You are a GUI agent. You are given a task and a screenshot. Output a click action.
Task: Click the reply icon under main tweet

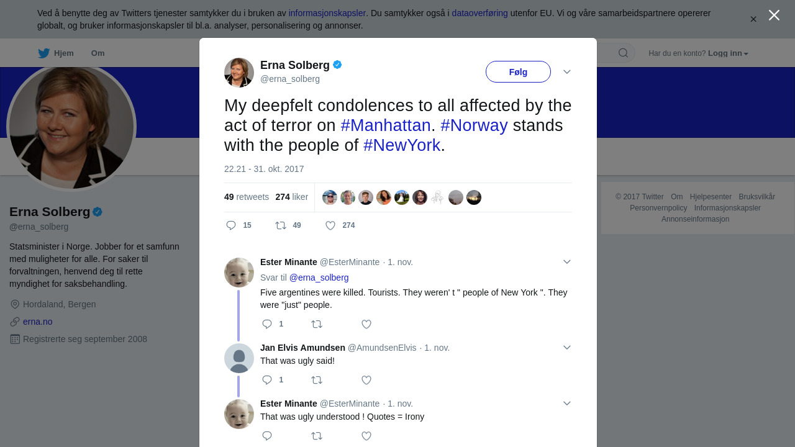coord(231,225)
